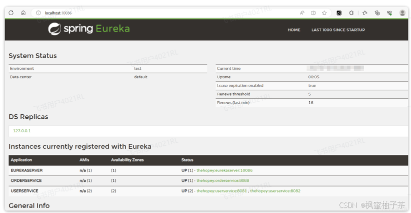The image size is (411, 213).
Task: Click the System Status heading
Action: [33, 56]
